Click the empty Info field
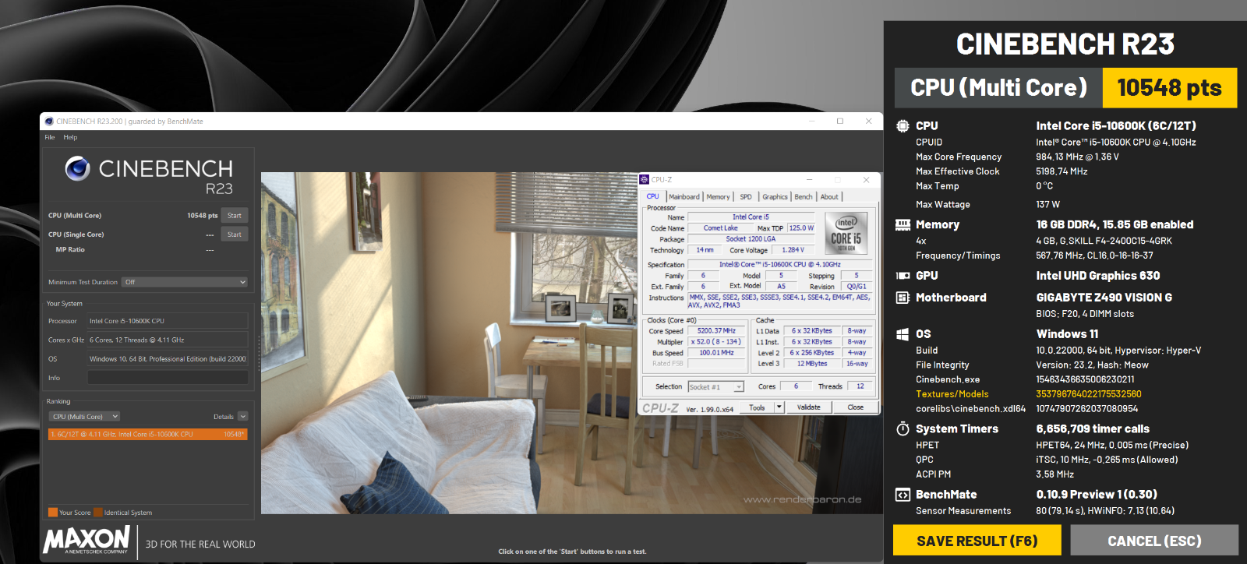 (168, 378)
